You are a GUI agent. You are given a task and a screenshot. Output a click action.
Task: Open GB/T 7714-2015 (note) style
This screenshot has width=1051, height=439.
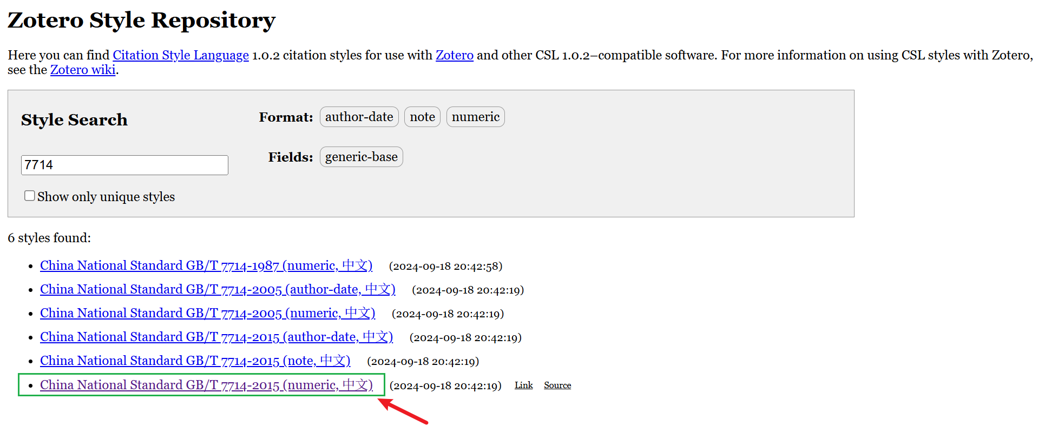pyautogui.click(x=195, y=361)
